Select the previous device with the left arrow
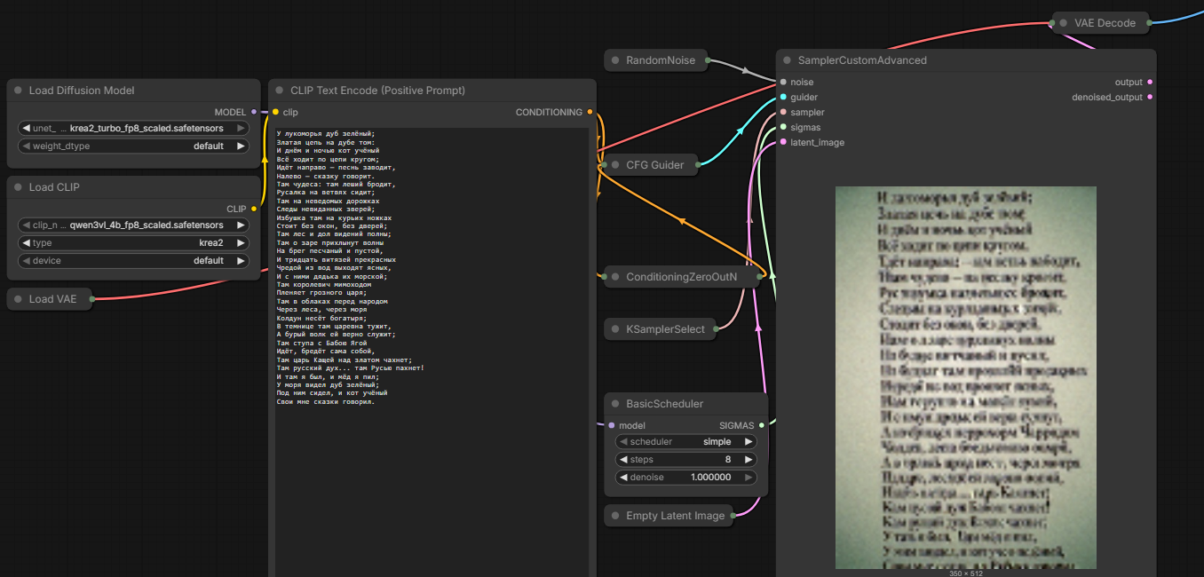This screenshot has width=1204, height=577. pos(26,260)
